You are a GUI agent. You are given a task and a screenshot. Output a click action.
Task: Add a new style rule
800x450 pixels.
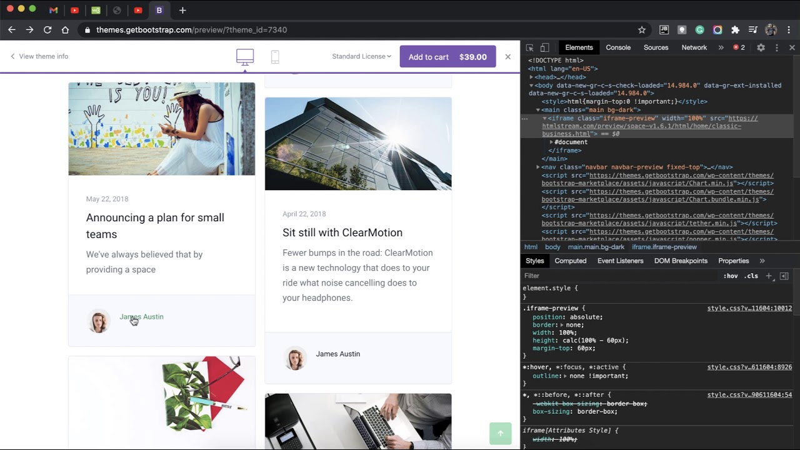click(x=769, y=276)
